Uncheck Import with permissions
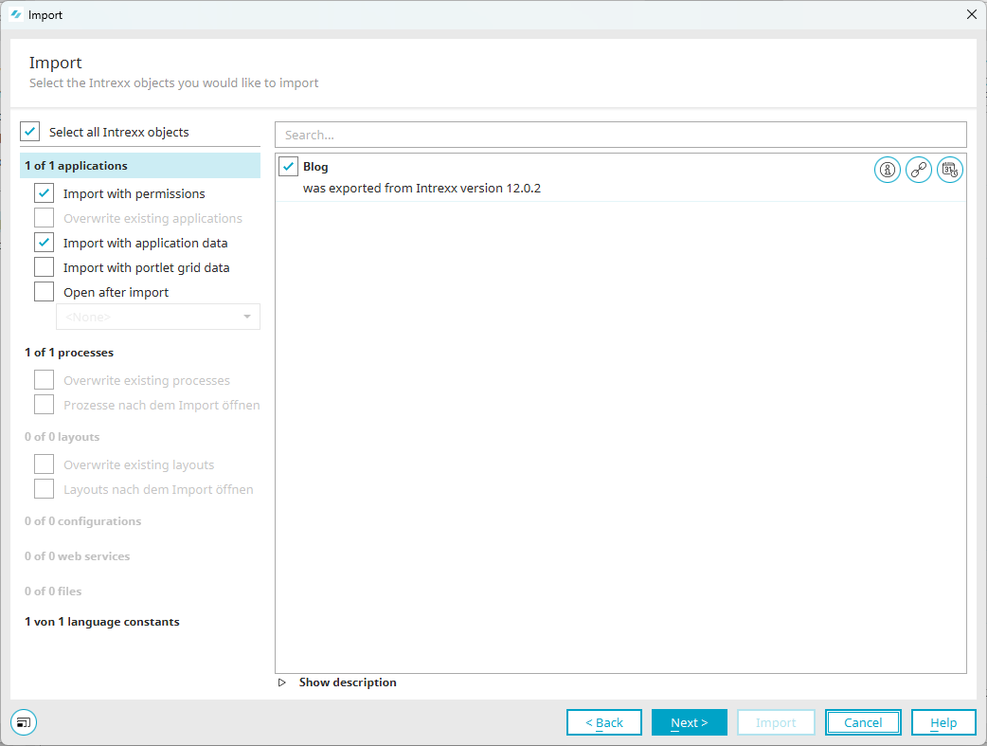 tap(45, 193)
